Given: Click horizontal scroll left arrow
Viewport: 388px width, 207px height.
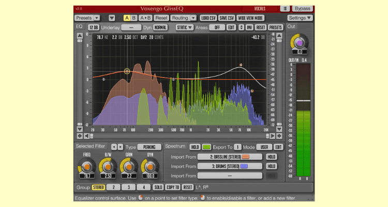Looking at the screenshot, I should (x=86, y=136).
